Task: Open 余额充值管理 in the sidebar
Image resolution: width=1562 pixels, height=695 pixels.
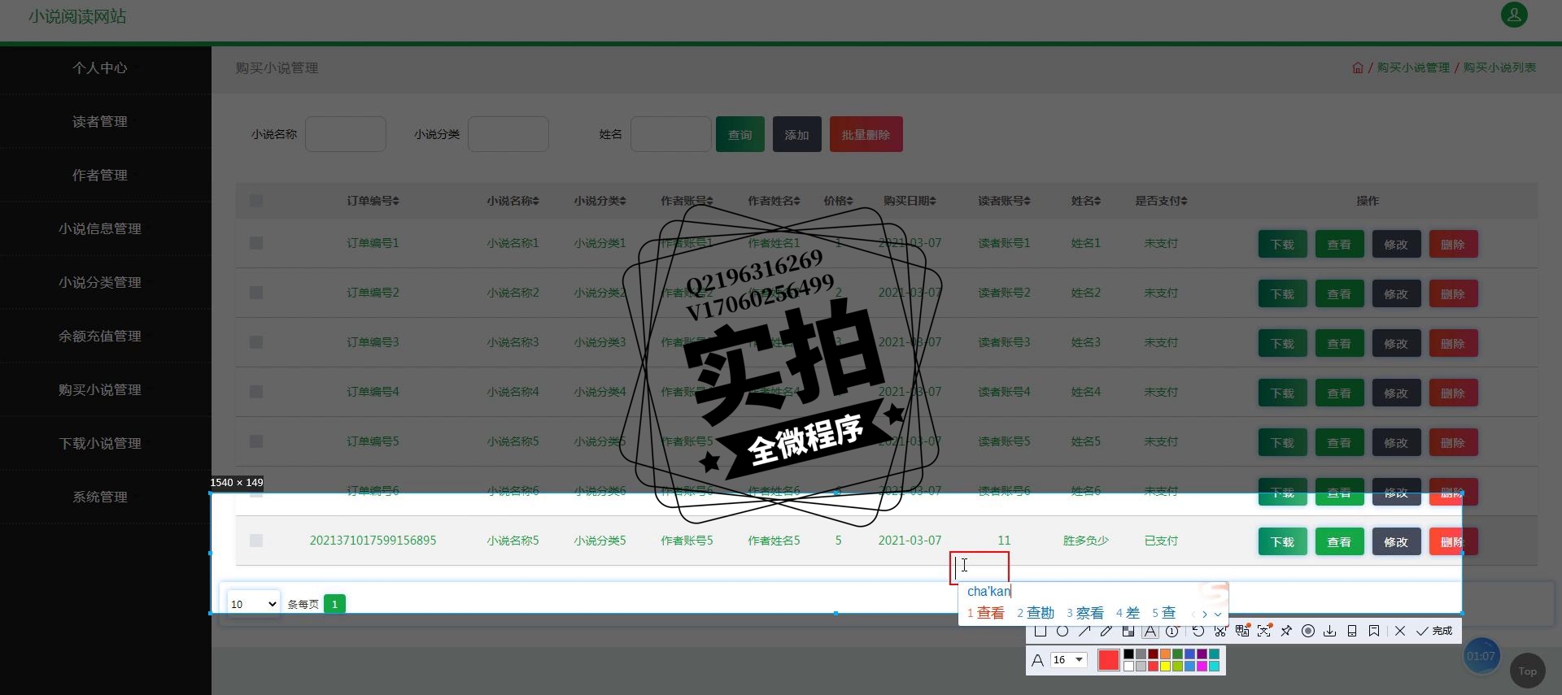Action: pos(100,337)
